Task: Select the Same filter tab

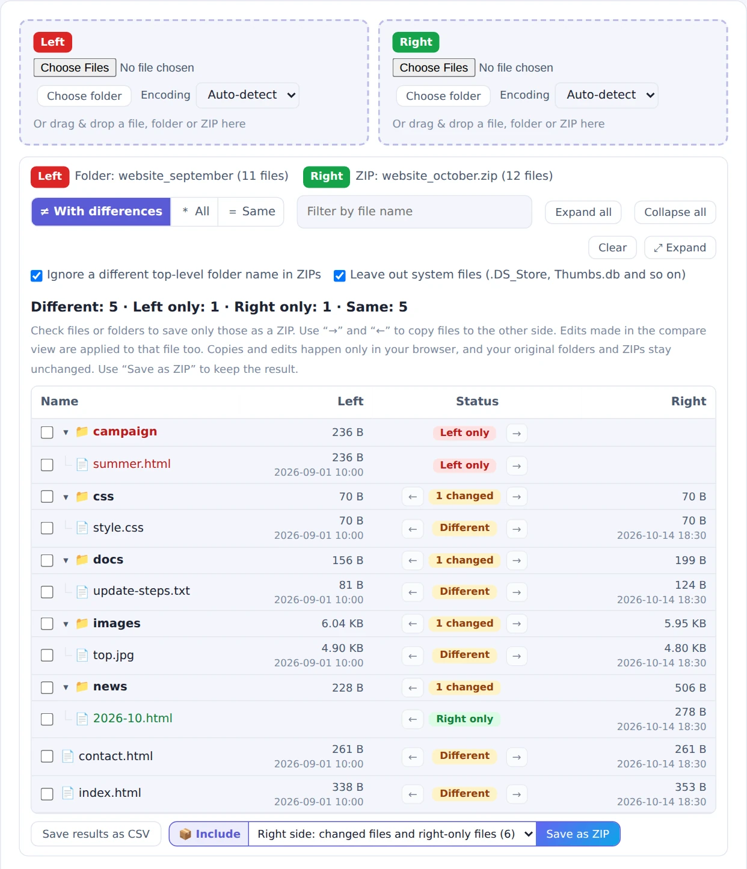Action: coord(251,212)
